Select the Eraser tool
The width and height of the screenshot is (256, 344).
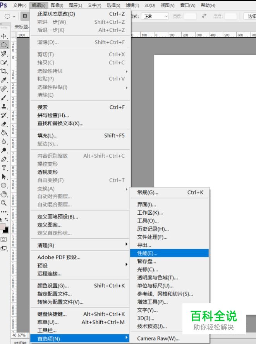click(4, 124)
